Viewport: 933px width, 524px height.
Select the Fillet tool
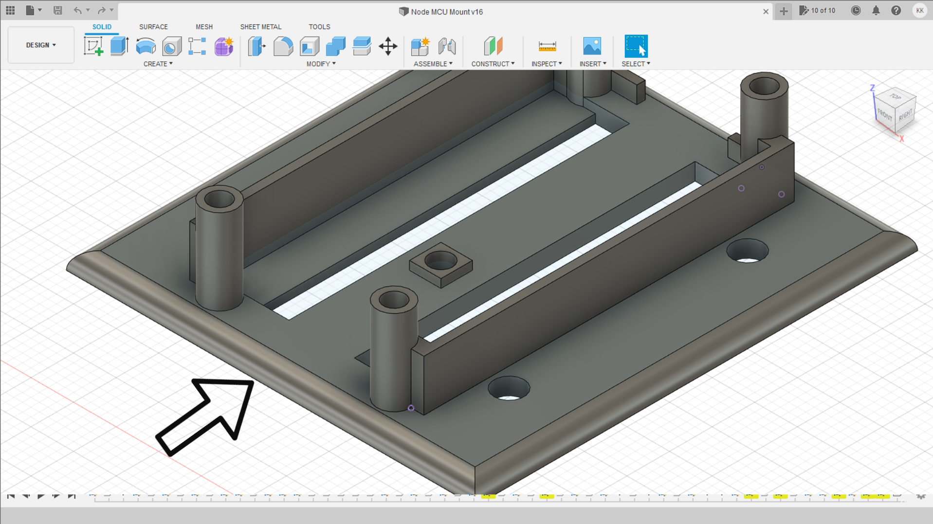pos(284,46)
